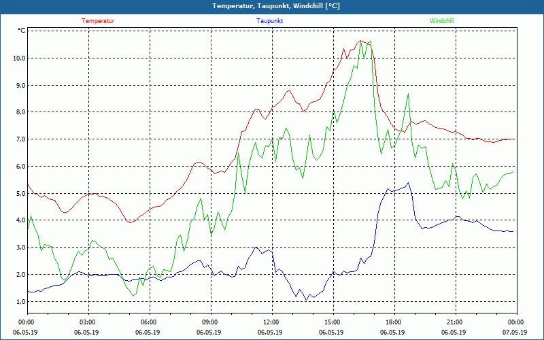Click the 07.05.19 date label

[x=515, y=333]
